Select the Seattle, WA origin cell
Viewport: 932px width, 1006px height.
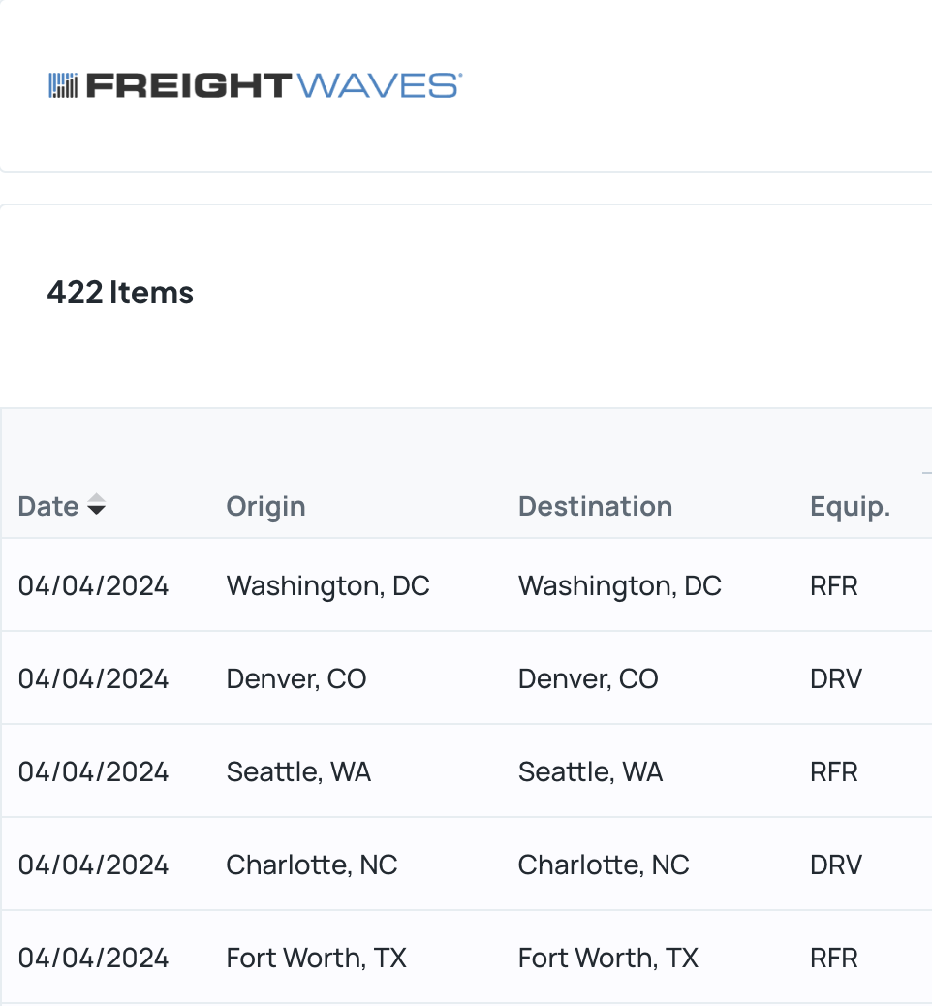click(298, 771)
